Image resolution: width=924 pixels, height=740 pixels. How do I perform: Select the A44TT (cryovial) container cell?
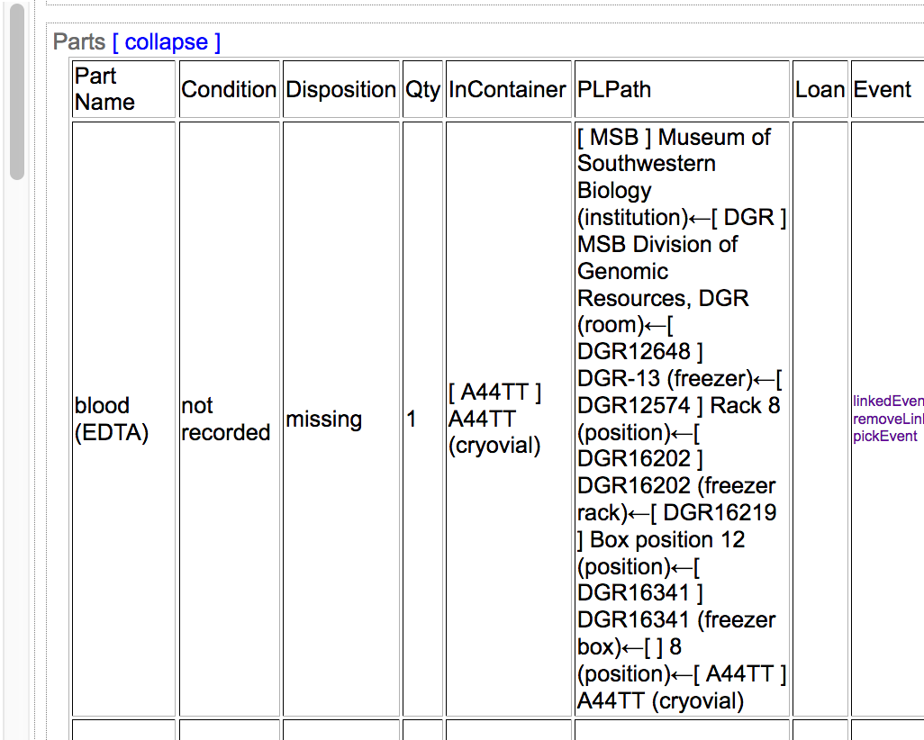click(509, 419)
